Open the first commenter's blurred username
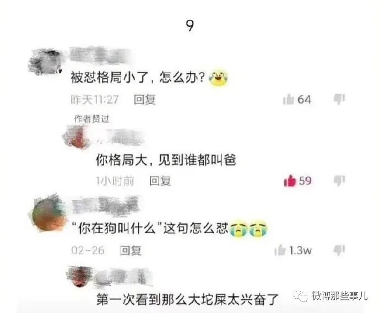The width and height of the screenshot is (380, 313). tap(100, 55)
